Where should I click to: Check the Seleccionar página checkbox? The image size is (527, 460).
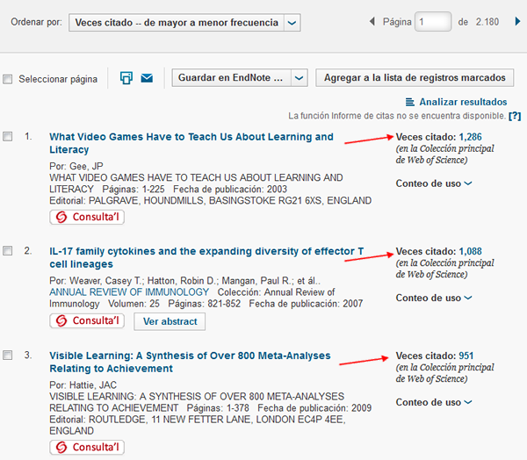8,79
